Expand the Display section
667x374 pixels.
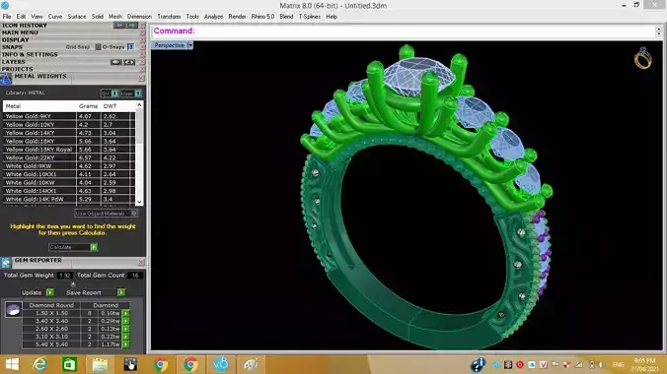click(x=16, y=40)
